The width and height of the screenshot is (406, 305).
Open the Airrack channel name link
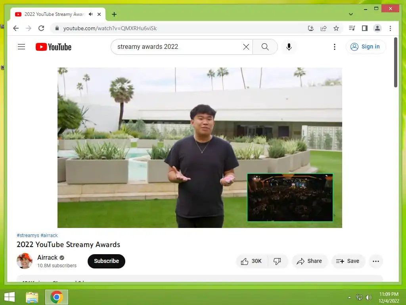(48, 257)
